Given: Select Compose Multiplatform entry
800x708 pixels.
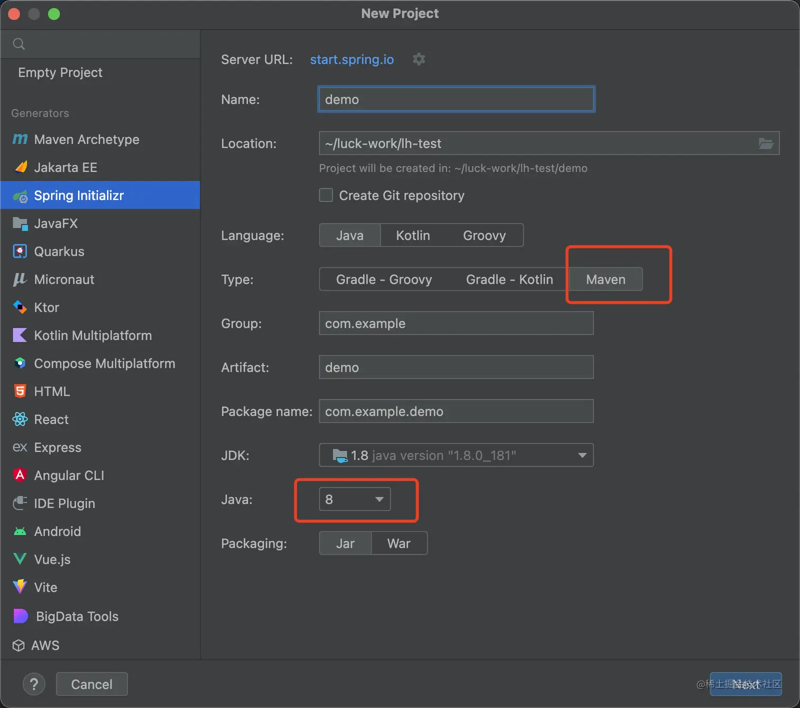Looking at the screenshot, I should [x=101, y=364].
